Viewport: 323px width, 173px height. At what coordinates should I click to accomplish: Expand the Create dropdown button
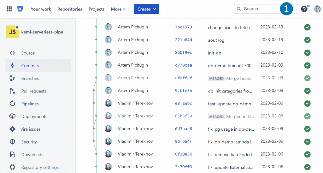[x=146, y=9]
